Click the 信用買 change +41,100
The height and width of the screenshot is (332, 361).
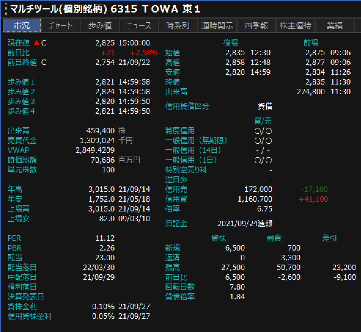tap(313, 199)
